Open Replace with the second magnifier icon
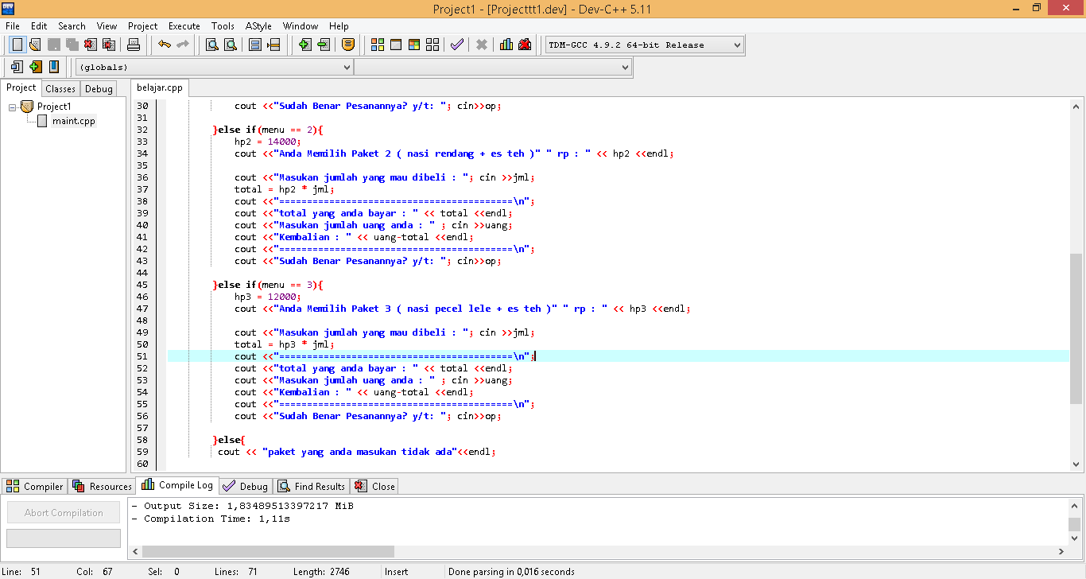 coord(230,45)
